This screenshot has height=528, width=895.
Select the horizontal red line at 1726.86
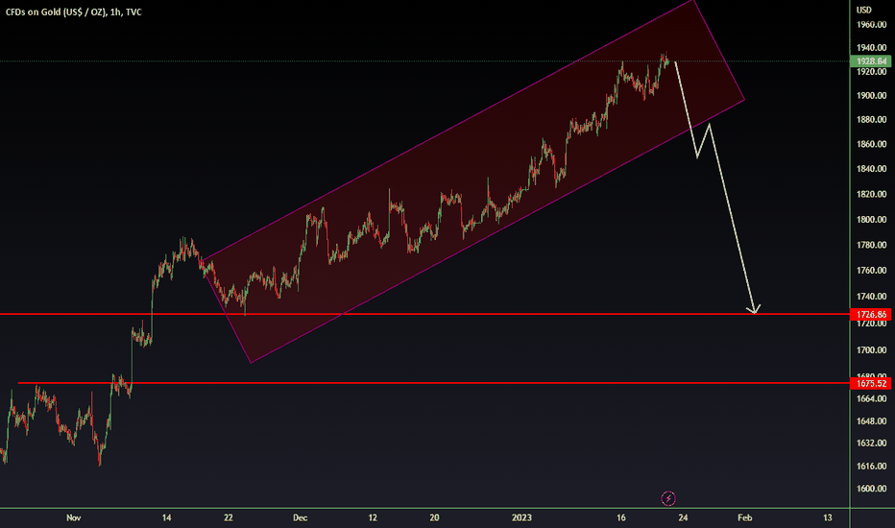[x=424, y=315]
